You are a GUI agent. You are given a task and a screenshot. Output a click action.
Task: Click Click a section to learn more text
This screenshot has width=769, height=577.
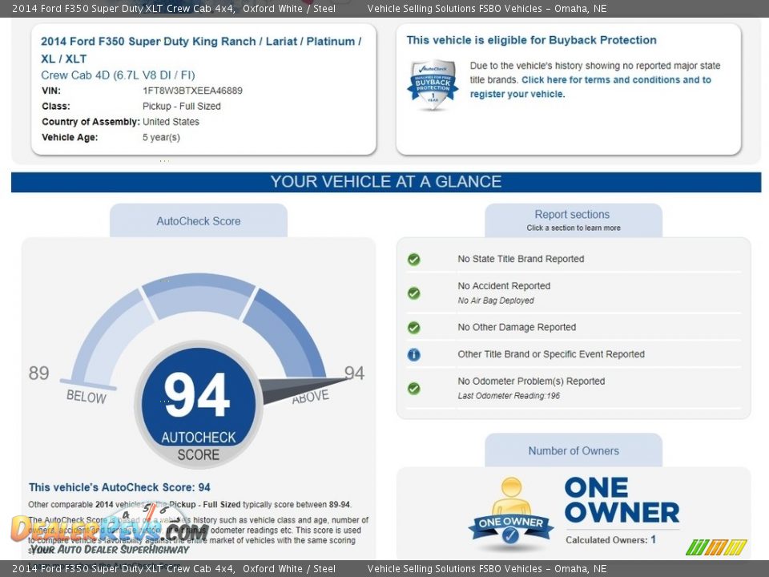pos(574,228)
